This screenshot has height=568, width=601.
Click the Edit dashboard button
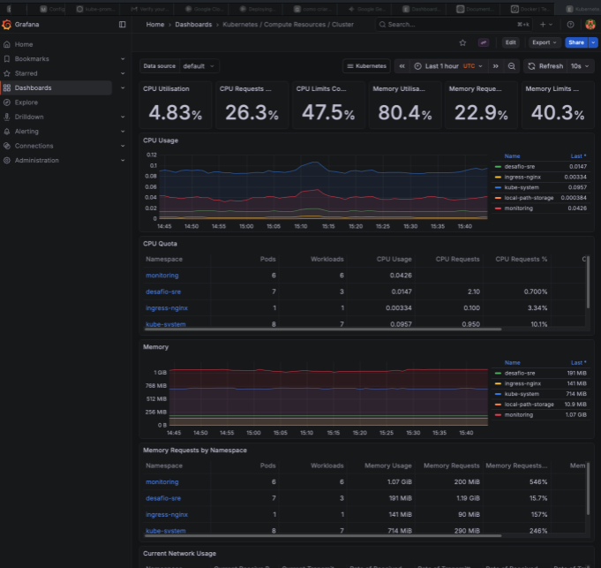tap(510, 42)
